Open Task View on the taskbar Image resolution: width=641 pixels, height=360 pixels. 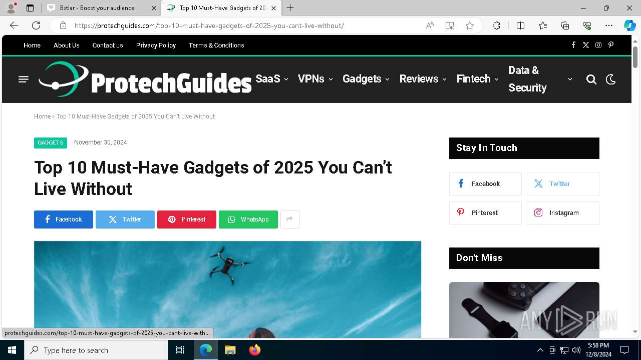pos(180,350)
